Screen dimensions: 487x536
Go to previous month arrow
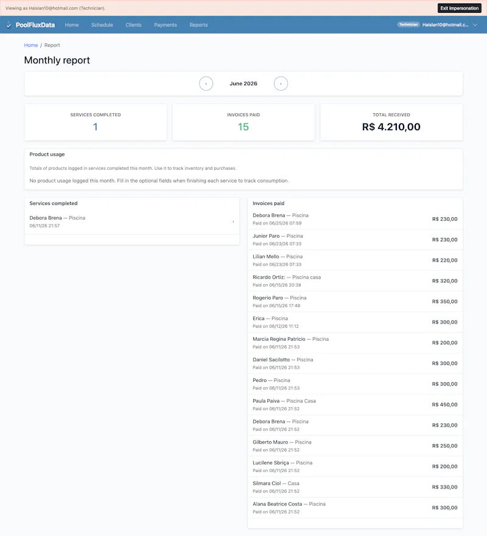click(x=206, y=83)
